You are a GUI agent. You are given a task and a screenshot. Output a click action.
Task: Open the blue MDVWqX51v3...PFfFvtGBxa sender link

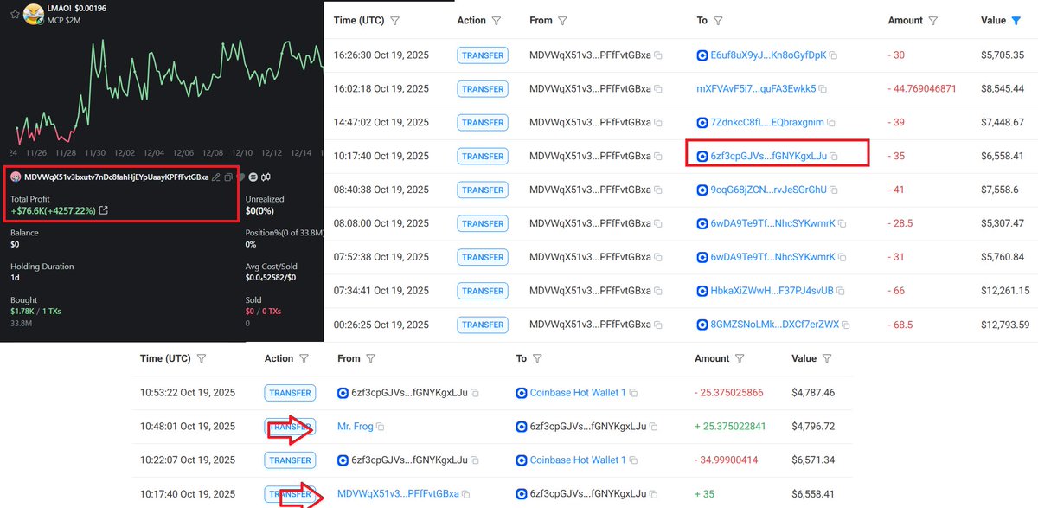pos(398,494)
